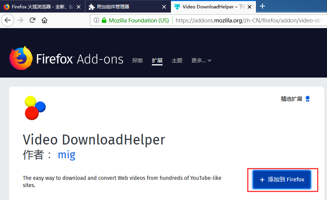Click the Mozilla Foundation (US) identity label
327x200 pixels.
(x=139, y=20)
